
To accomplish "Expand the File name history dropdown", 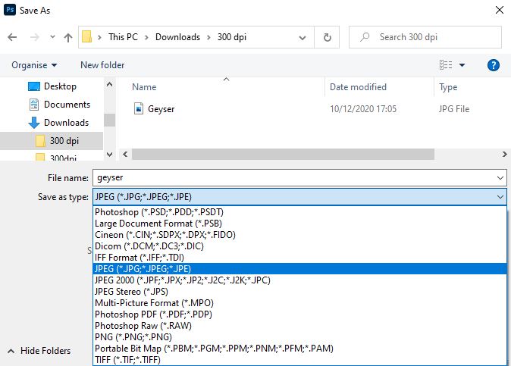I will coord(500,178).
